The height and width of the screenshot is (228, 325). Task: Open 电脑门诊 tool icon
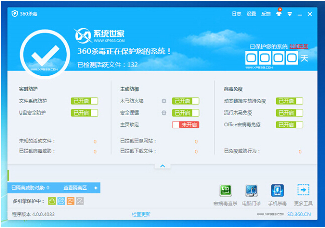coord(252,190)
